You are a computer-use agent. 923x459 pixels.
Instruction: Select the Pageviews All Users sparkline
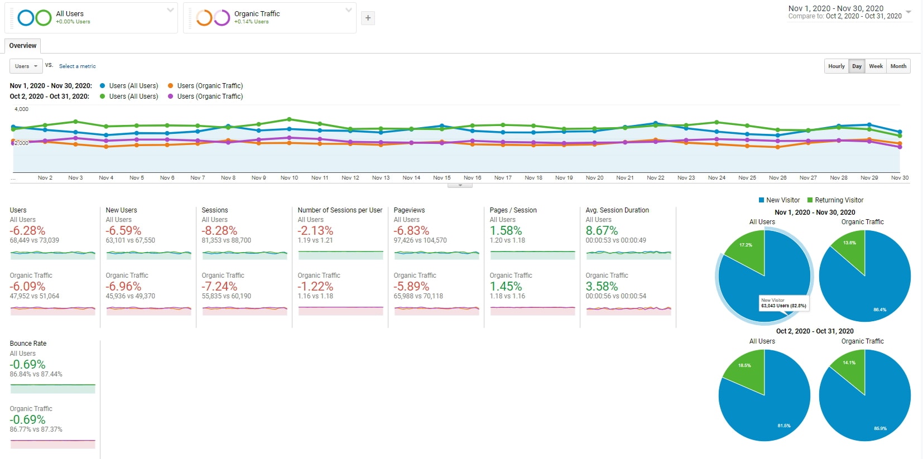(436, 254)
